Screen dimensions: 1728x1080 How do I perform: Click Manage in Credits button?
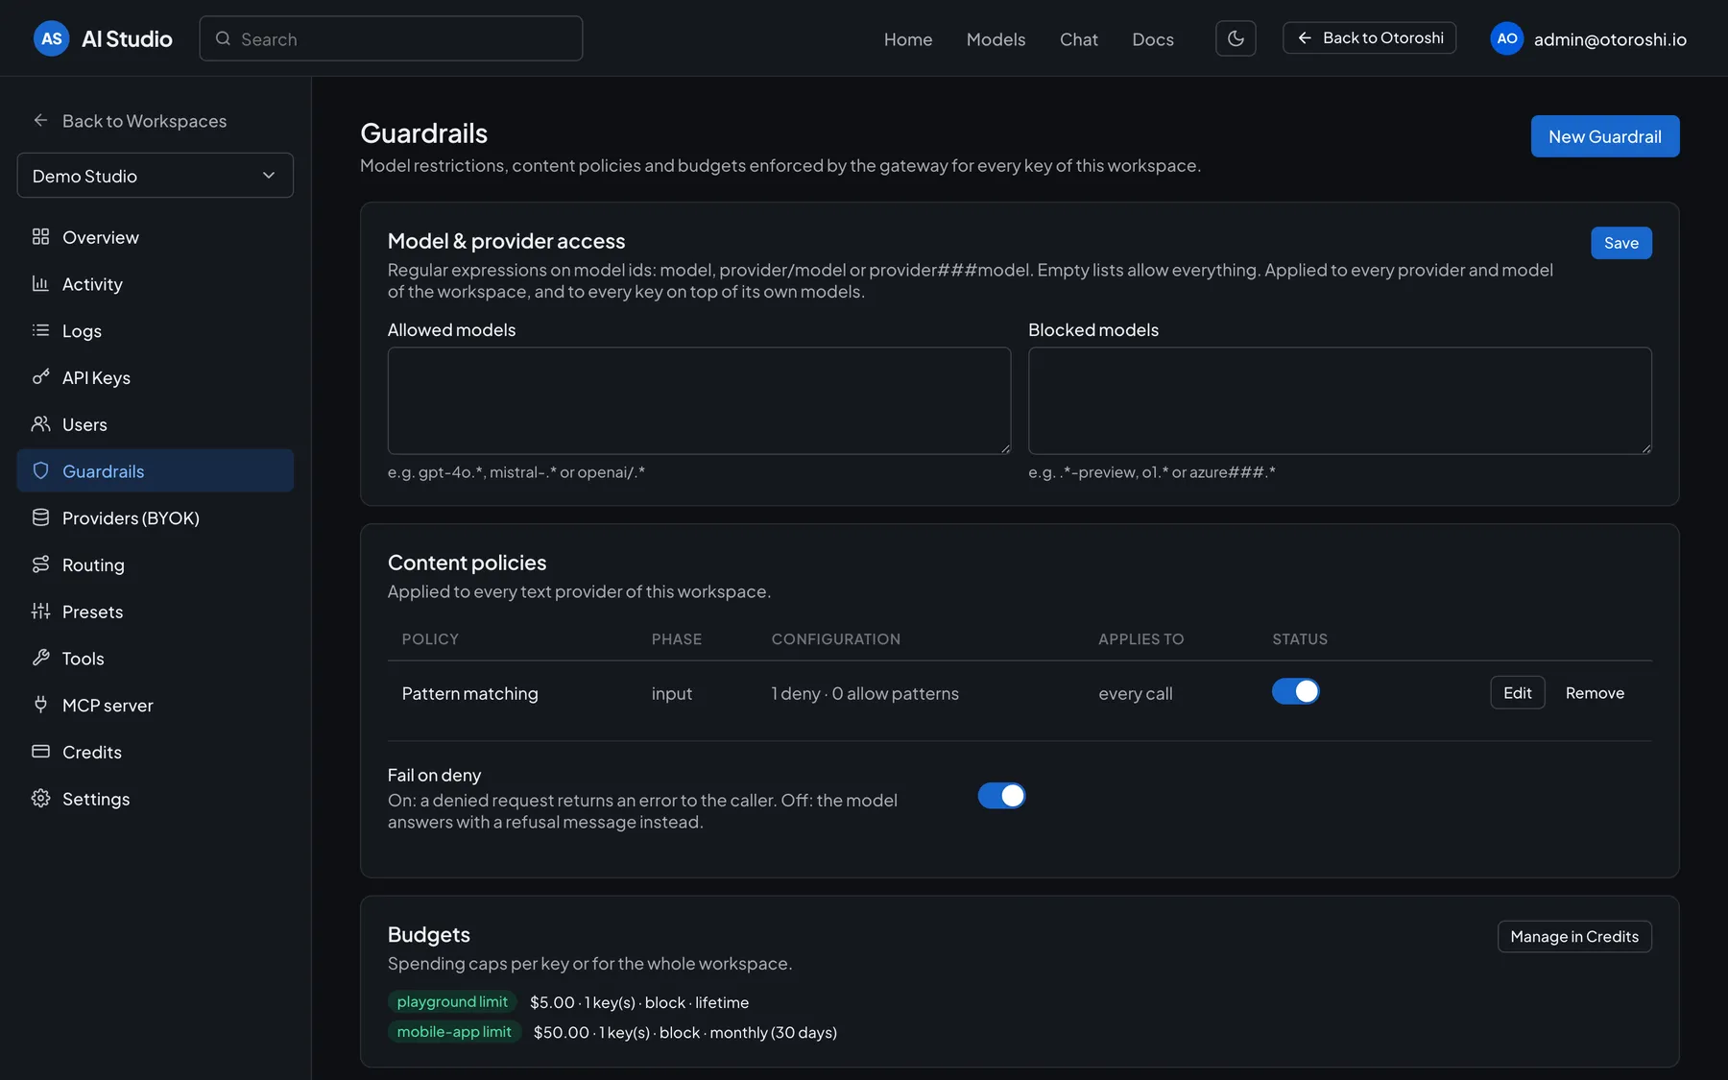1574,937
